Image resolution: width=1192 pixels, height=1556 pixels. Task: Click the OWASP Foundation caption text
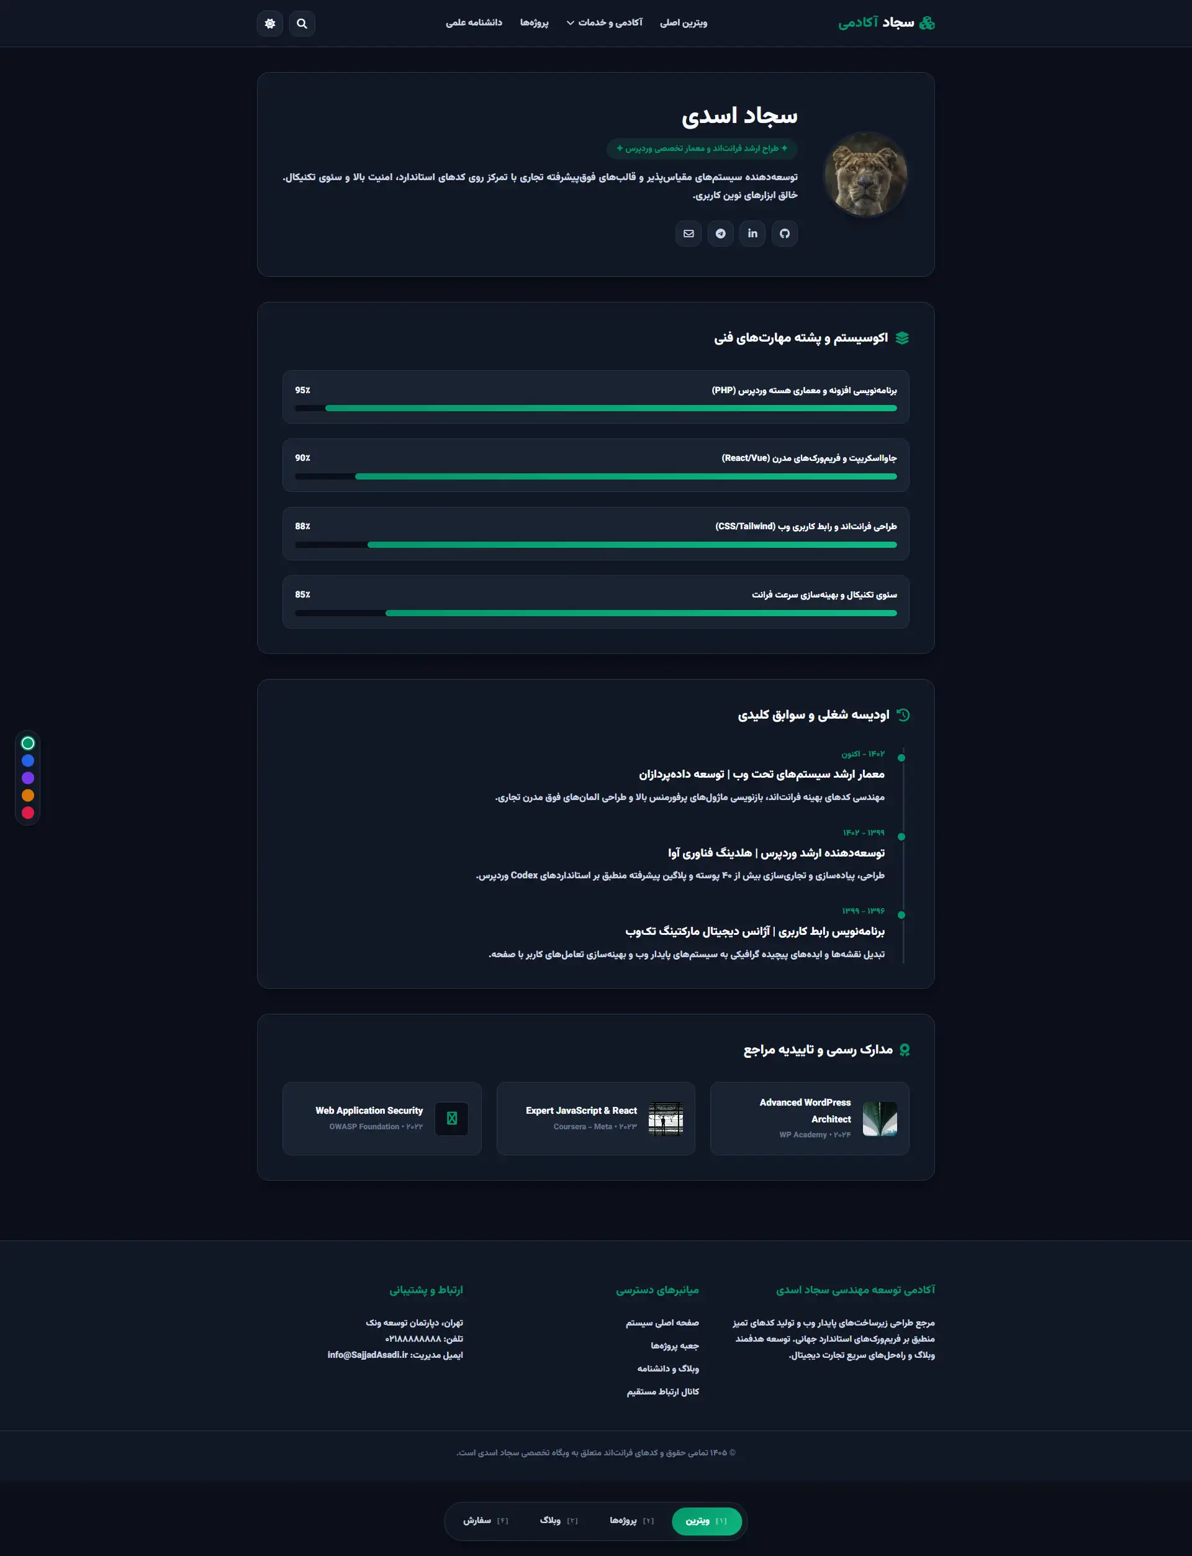pyautogui.click(x=376, y=1127)
